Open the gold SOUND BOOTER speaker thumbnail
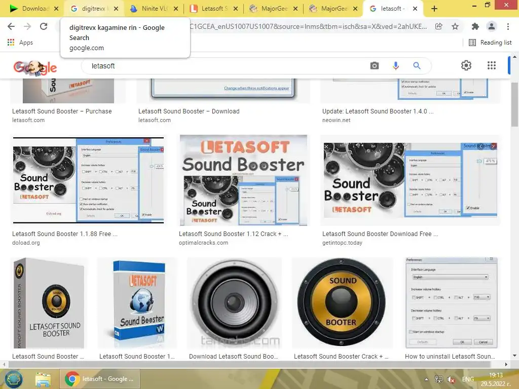This screenshot has height=389, width=519. coord(342,303)
